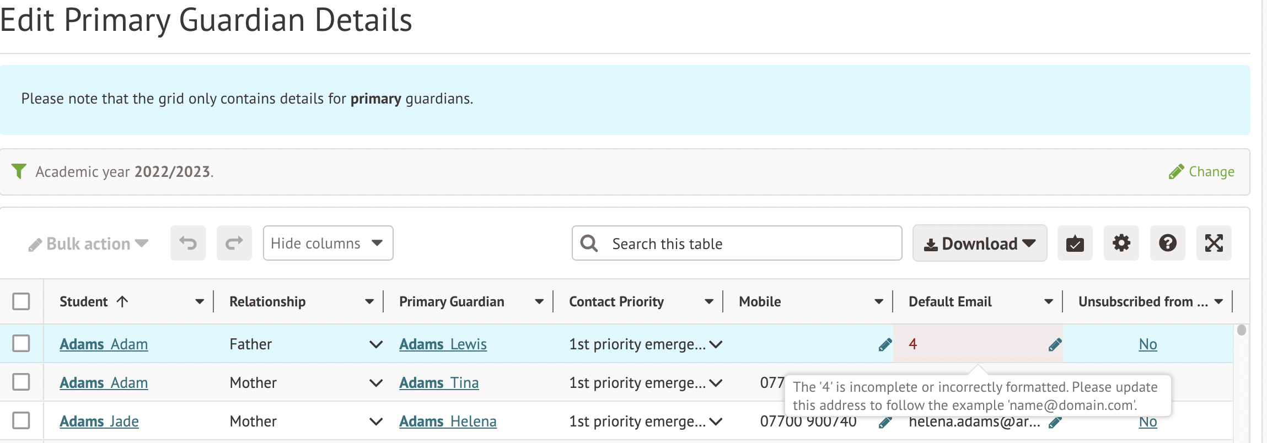Open the Contact Priority column header menu
This screenshot has height=443, width=1267.
pyautogui.click(x=709, y=301)
